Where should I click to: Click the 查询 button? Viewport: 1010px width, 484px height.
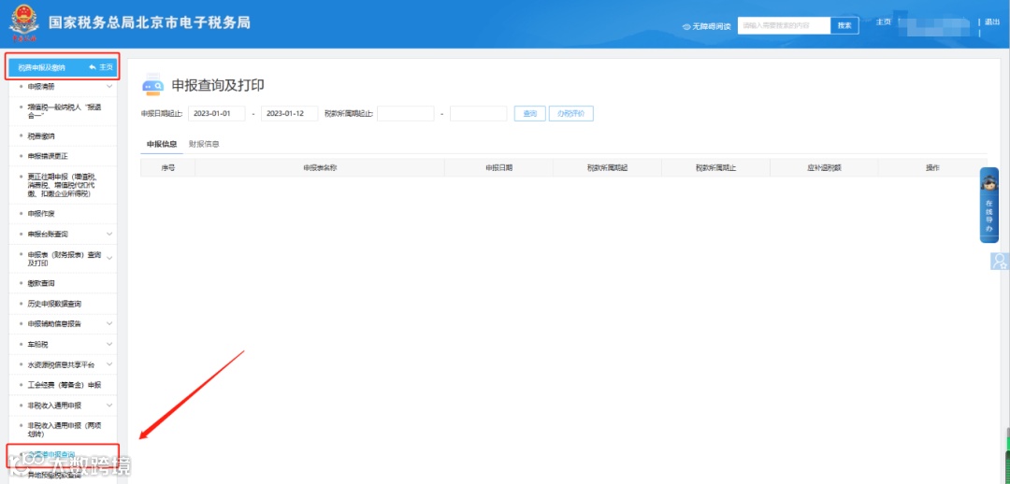tap(530, 113)
